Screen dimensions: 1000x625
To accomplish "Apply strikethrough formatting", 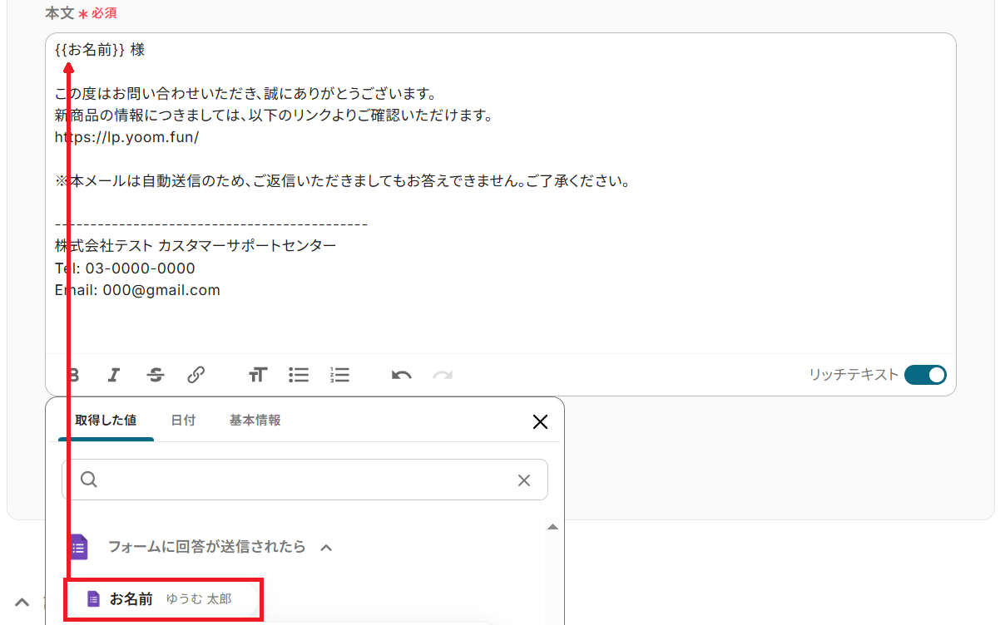I will [x=156, y=375].
